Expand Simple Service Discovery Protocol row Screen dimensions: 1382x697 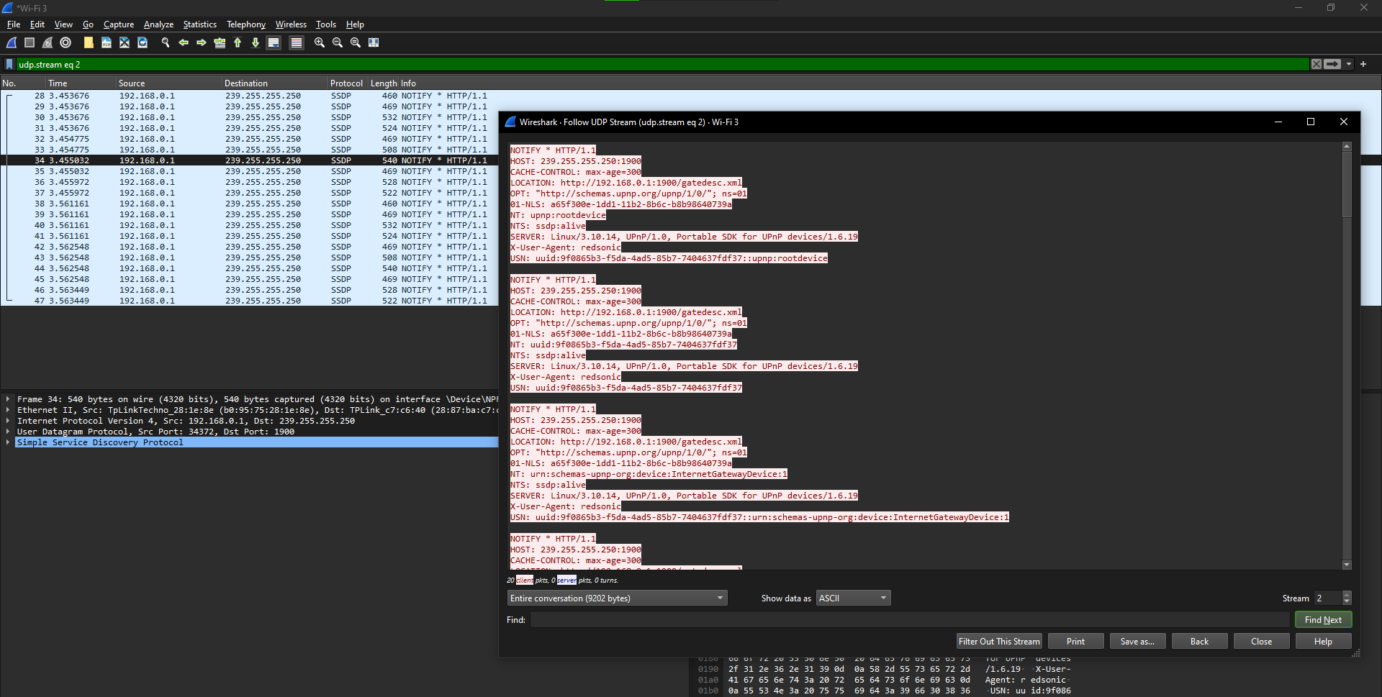[x=8, y=442]
